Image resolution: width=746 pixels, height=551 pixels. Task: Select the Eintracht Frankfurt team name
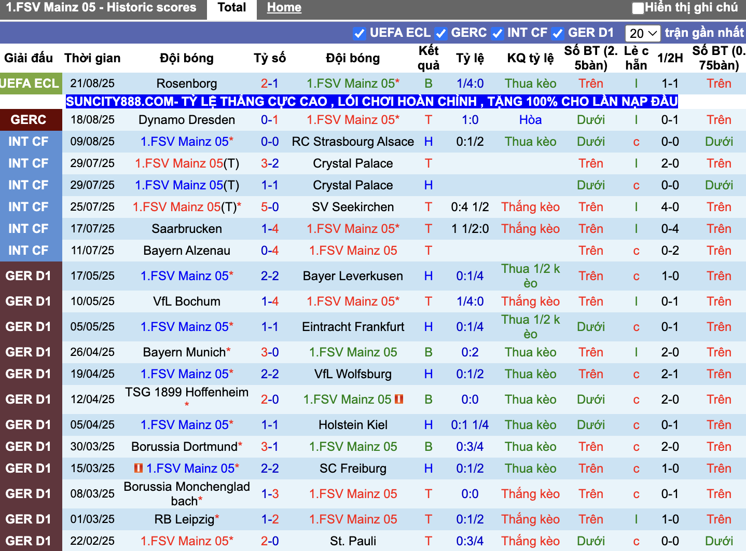pyautogui.click(x=353, y=327)
